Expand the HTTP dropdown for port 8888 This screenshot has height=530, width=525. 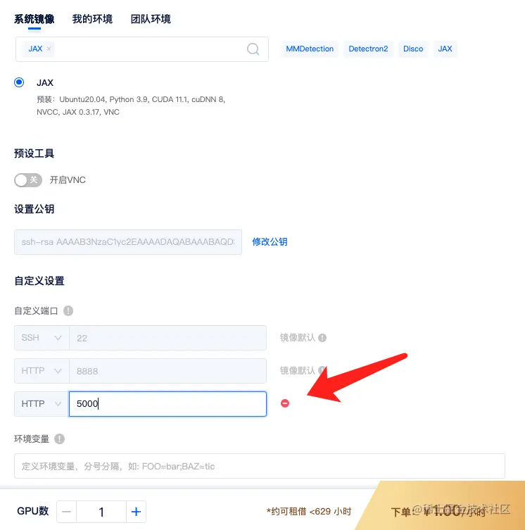coord(42,371)
